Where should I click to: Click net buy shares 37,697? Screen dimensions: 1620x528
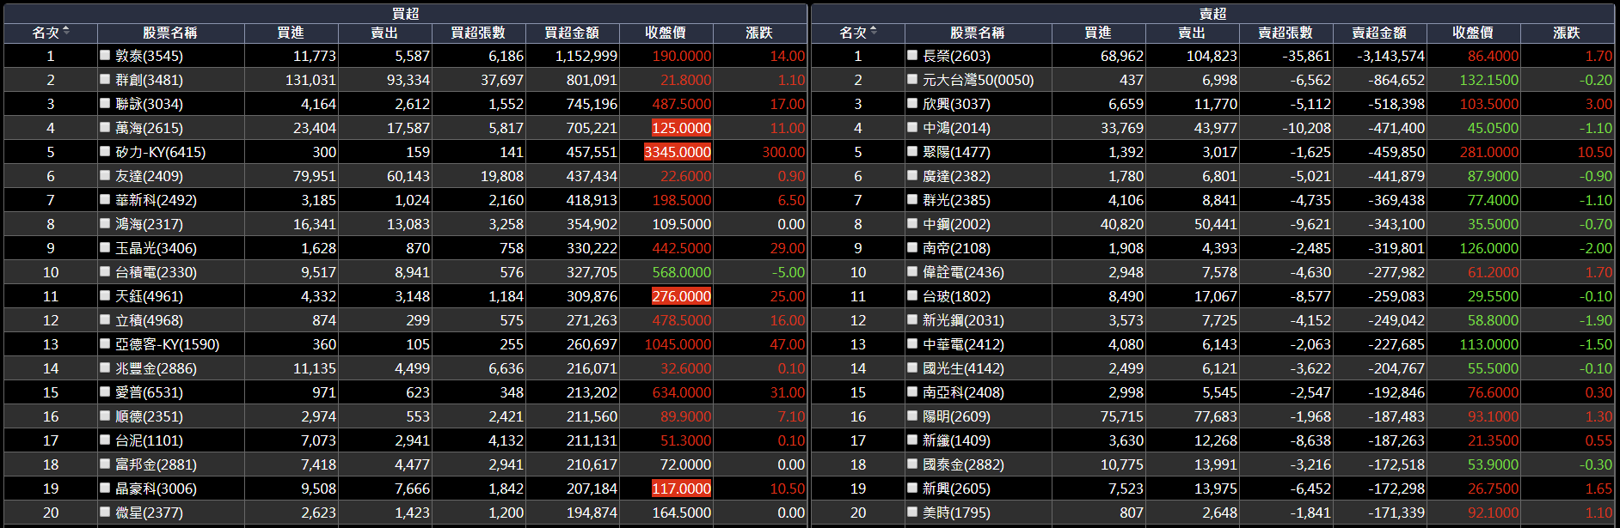502,80
